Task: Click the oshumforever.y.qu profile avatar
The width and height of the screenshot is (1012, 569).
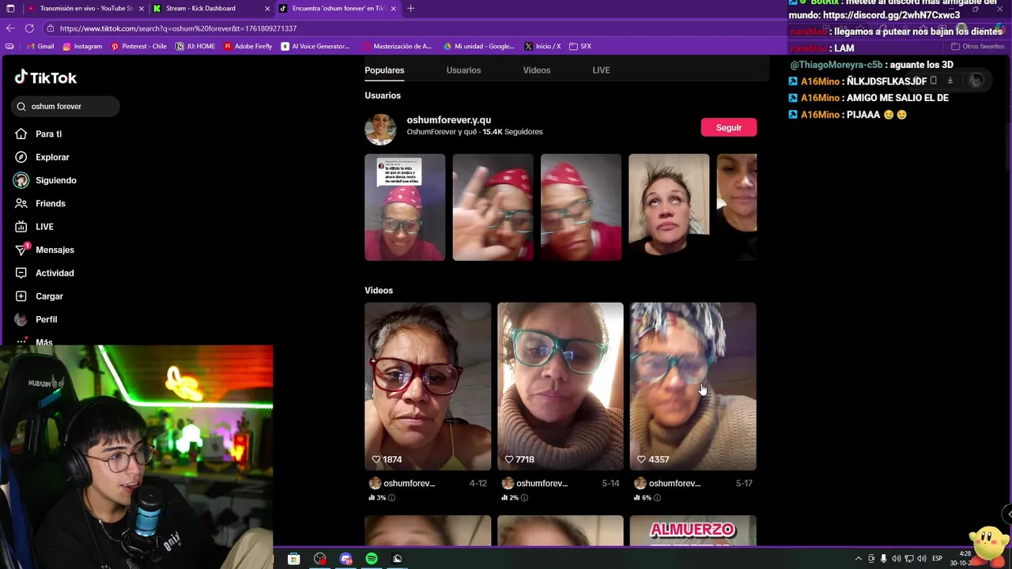Action: click(x=380, y=129)
